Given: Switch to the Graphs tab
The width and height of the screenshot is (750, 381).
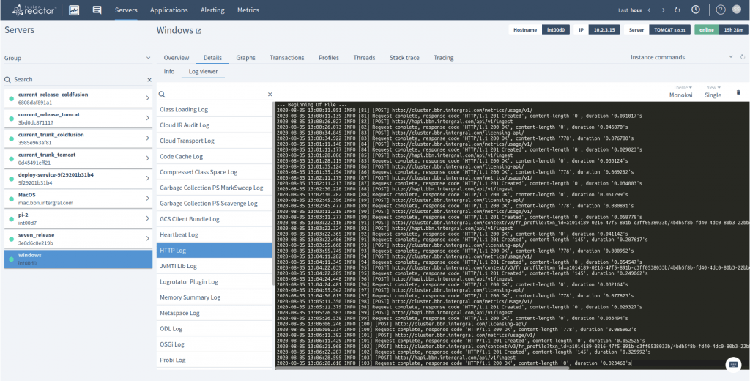Looking at the screenshot, I should 246,57.
